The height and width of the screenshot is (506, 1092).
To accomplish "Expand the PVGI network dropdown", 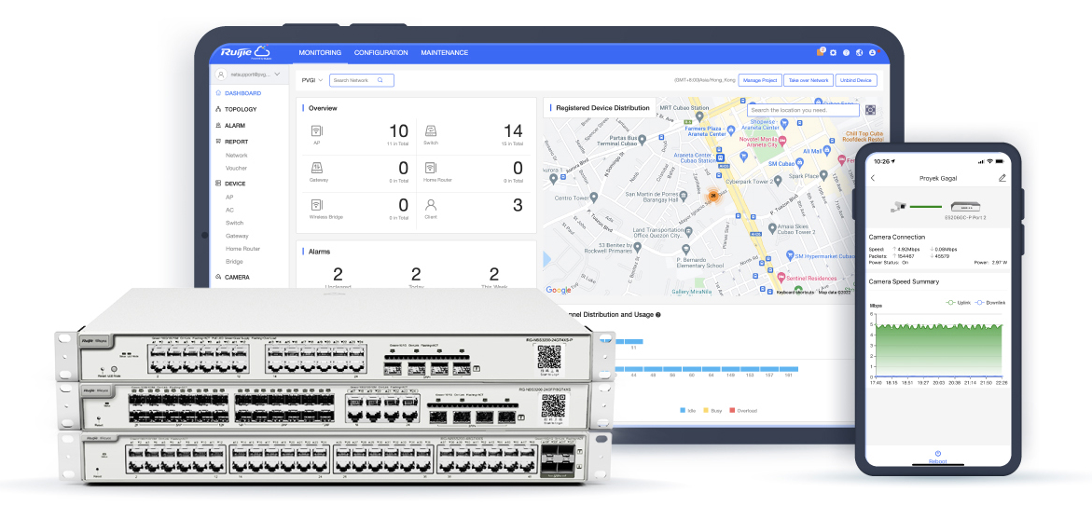I will [311, 81].
